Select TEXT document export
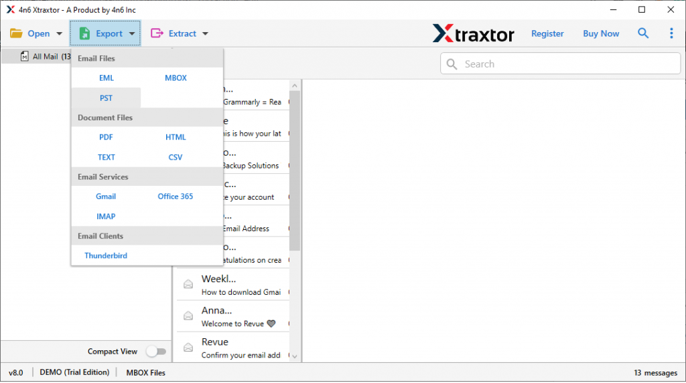This screenshot has width=686, height=383. (x=107, y=157)
